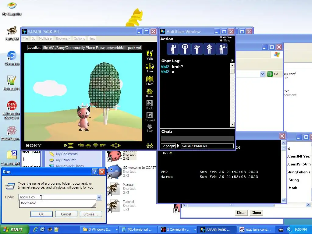This screenshot has width=312, height=234.
Task: Open the address bar dropdown beside Go
Action: (x=262, y=74)
